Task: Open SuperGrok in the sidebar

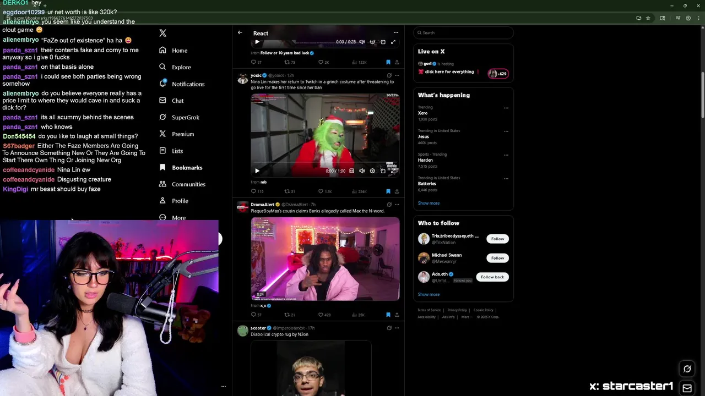Action: click(x=178, y=117)
